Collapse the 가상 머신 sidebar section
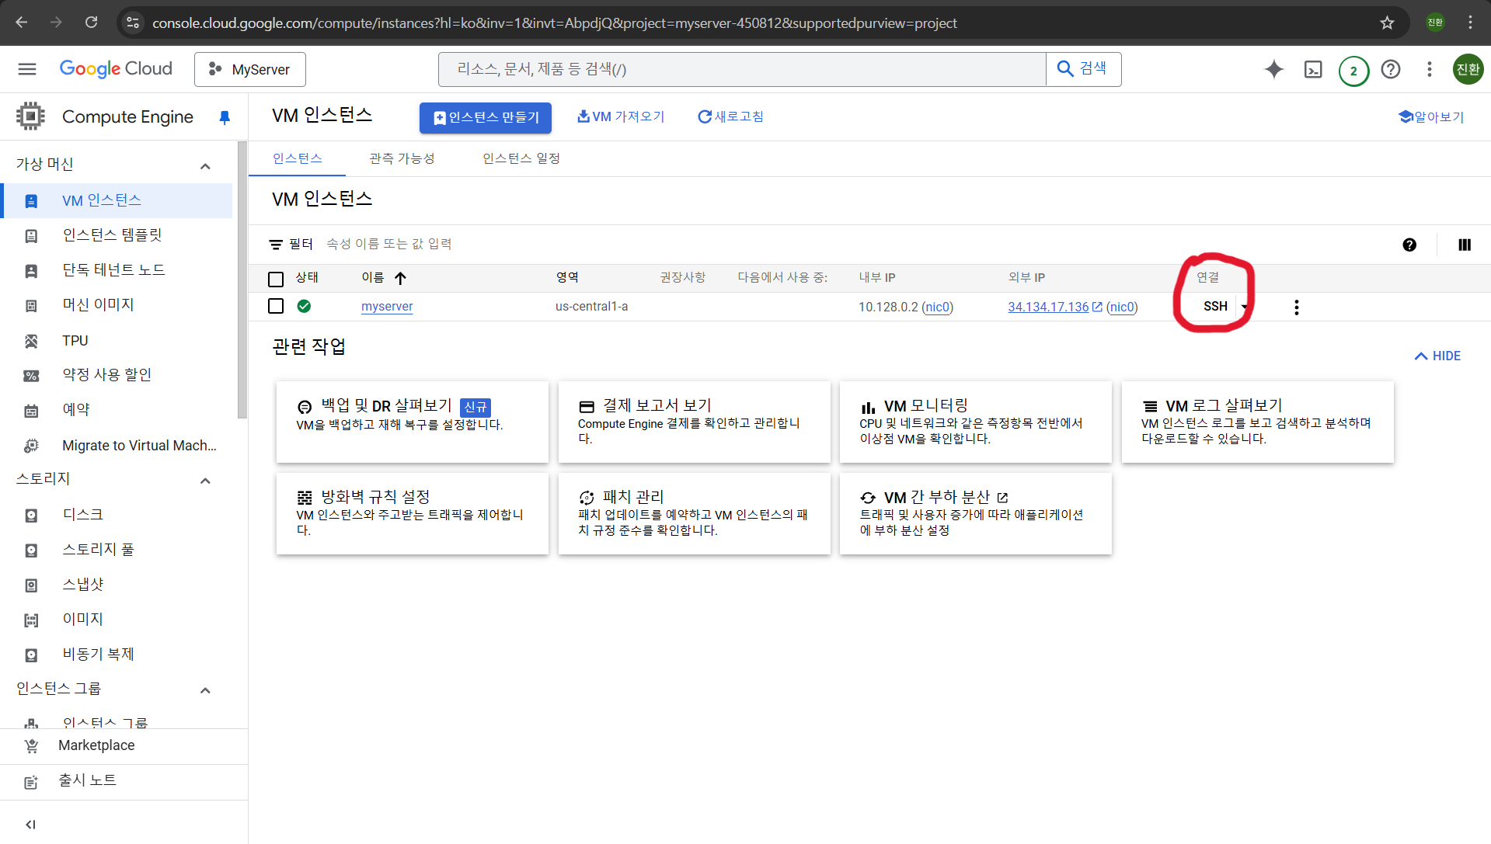This screenshot has width=1491, height=844. (x=205, y=165)
